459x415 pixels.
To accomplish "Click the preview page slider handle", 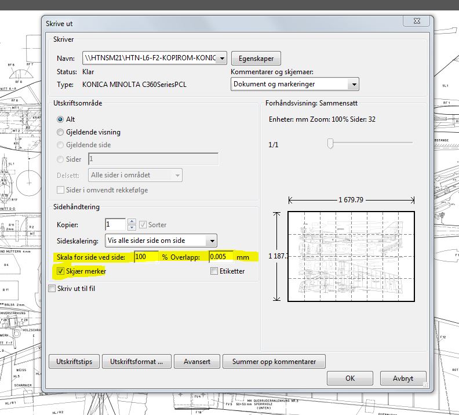I will click(x=330, y=143).
